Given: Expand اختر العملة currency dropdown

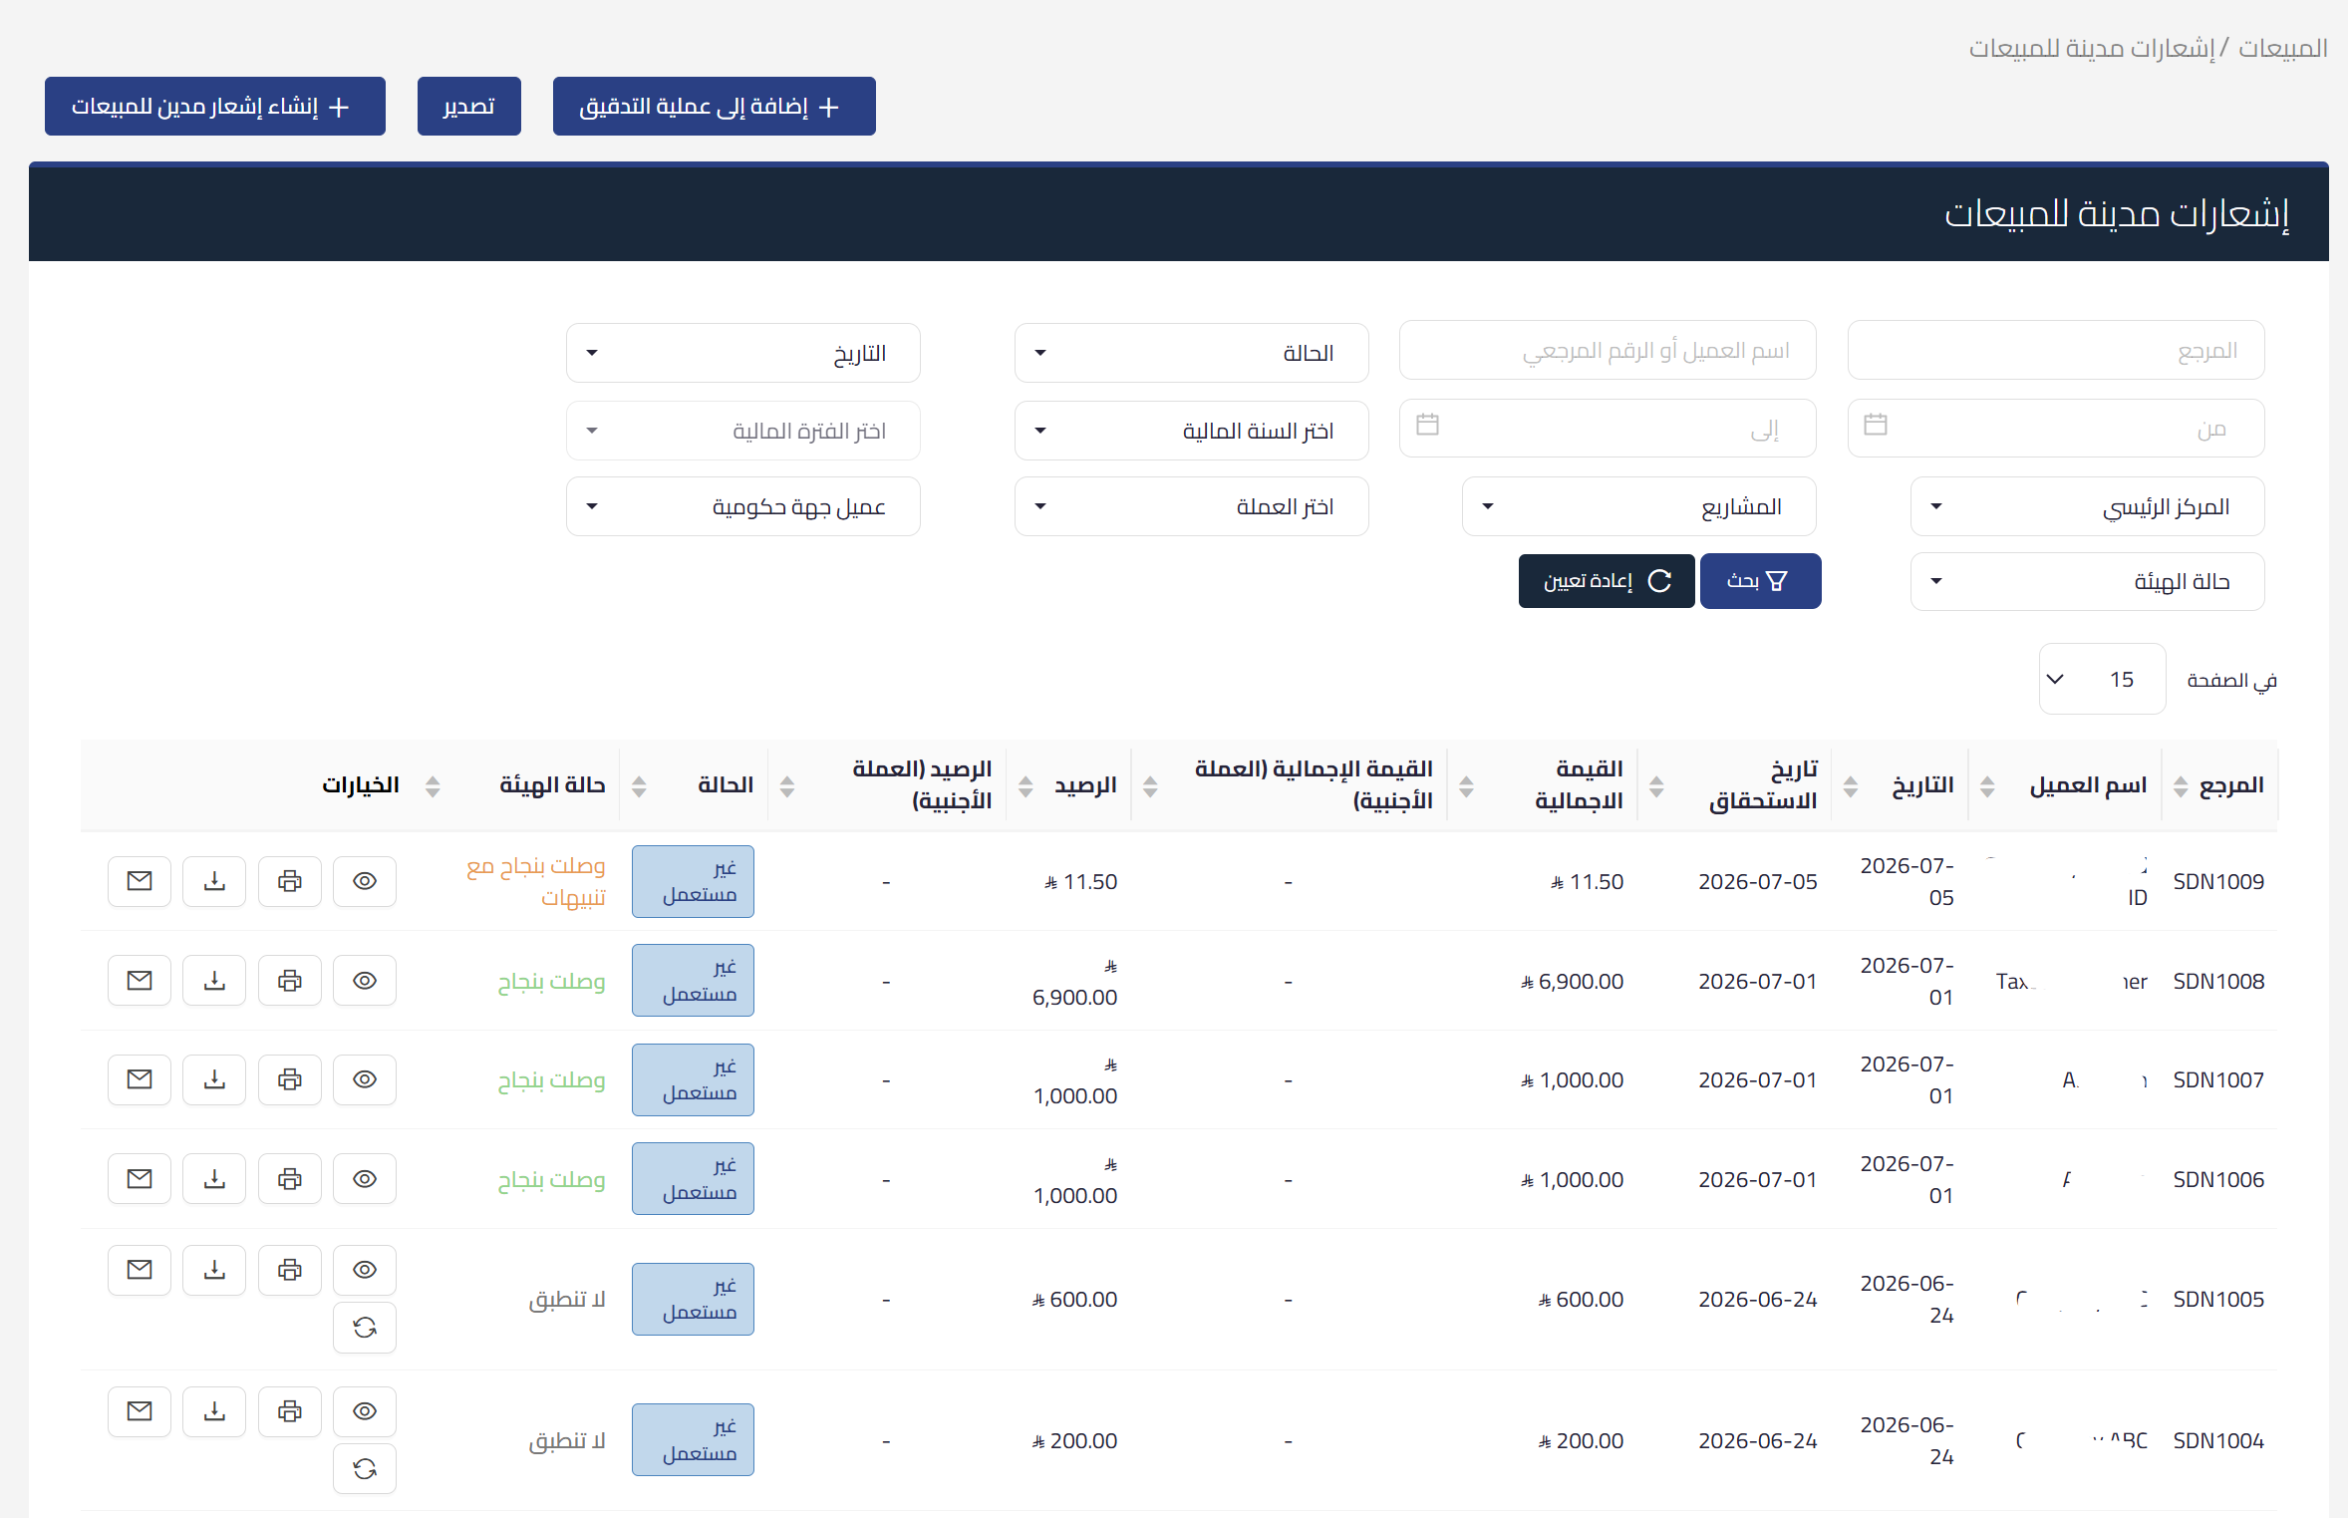Looking at the screenshot, I should [x=1191, y=506].
